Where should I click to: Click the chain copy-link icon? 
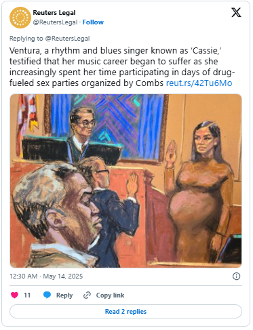87,295
